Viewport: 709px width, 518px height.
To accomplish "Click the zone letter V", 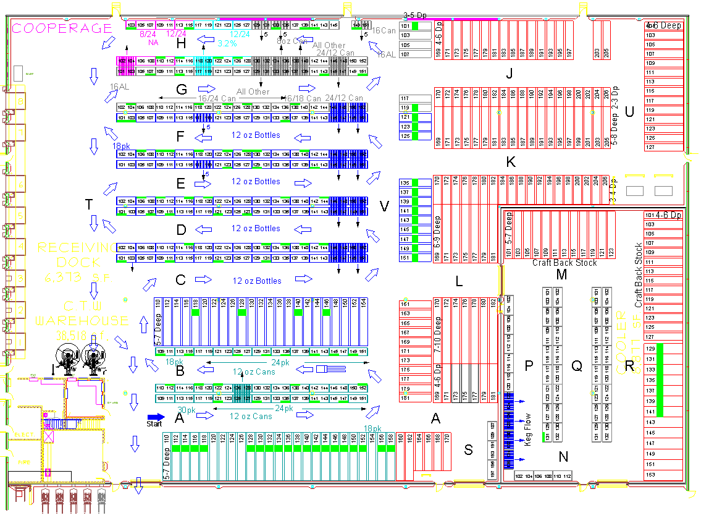I will coord(384,208).
